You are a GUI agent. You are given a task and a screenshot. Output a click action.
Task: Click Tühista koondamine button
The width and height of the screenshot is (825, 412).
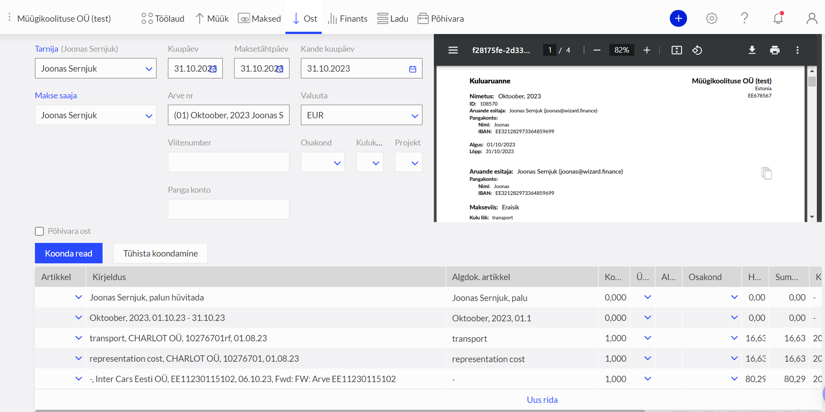tap(161, 253)
